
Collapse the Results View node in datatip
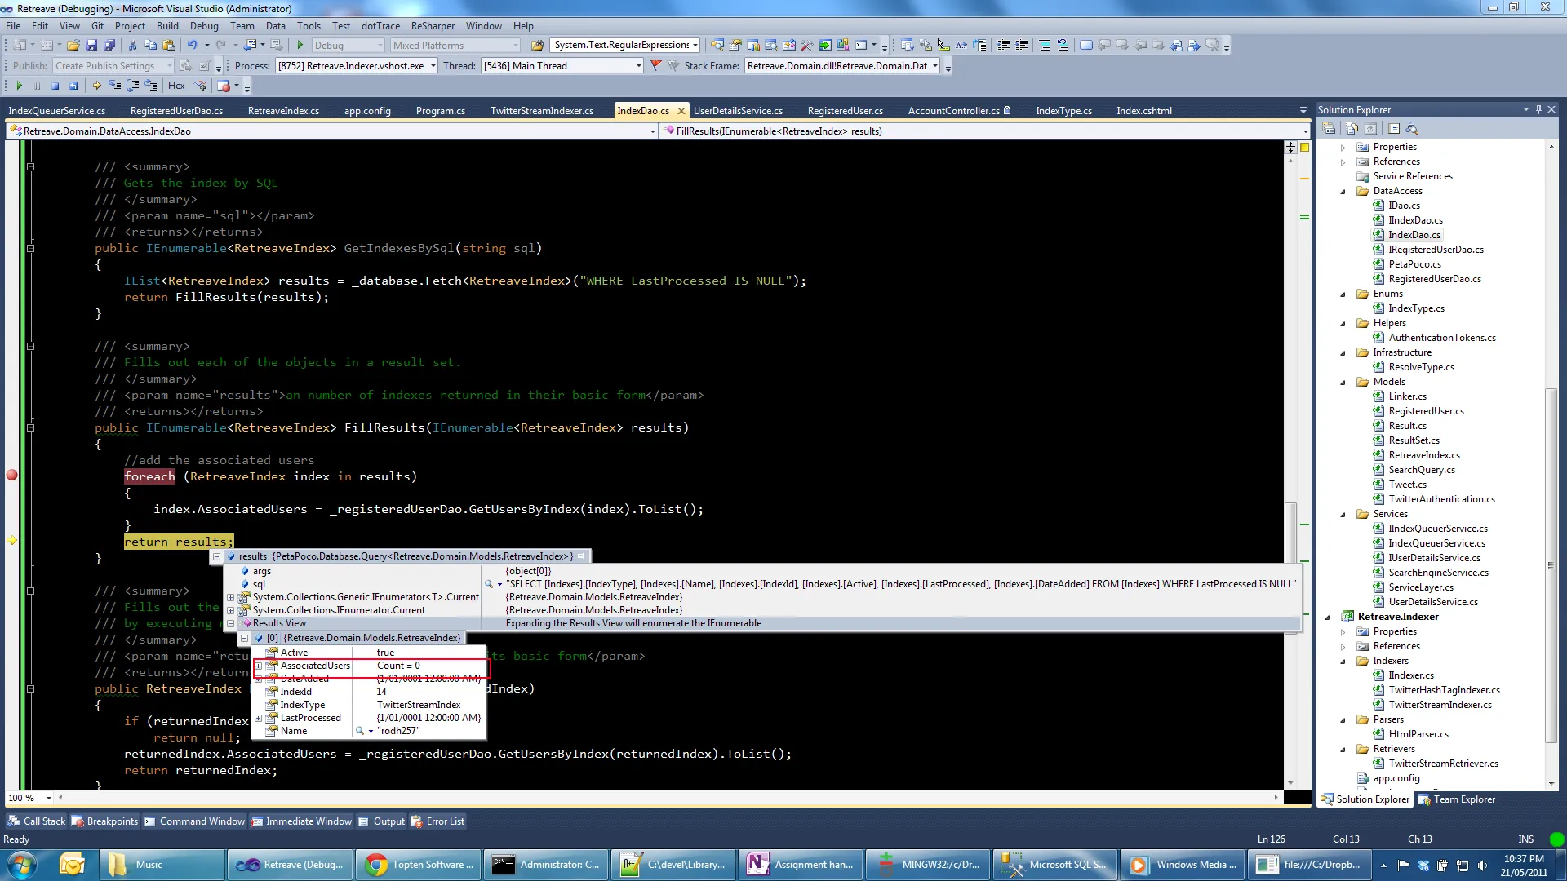click(230, 624)
